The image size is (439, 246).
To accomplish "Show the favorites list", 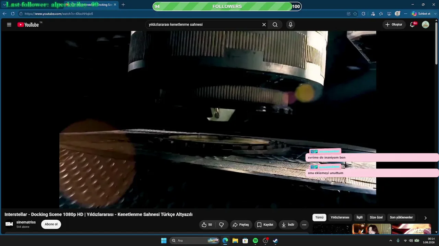I will tap(381, 14).
